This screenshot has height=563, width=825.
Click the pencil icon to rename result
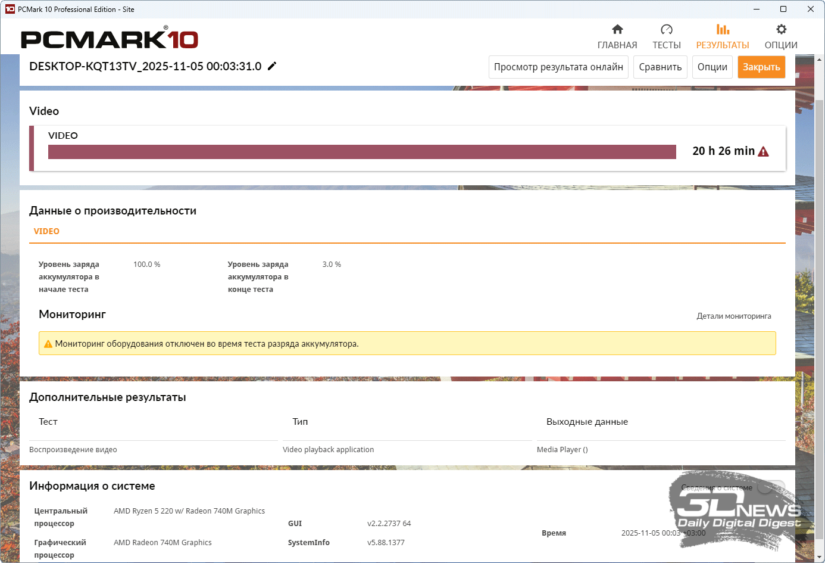point(272,66)
